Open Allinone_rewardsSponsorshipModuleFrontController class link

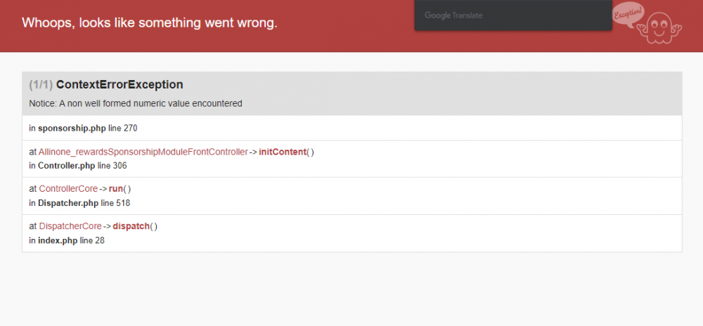pos(143,152)
